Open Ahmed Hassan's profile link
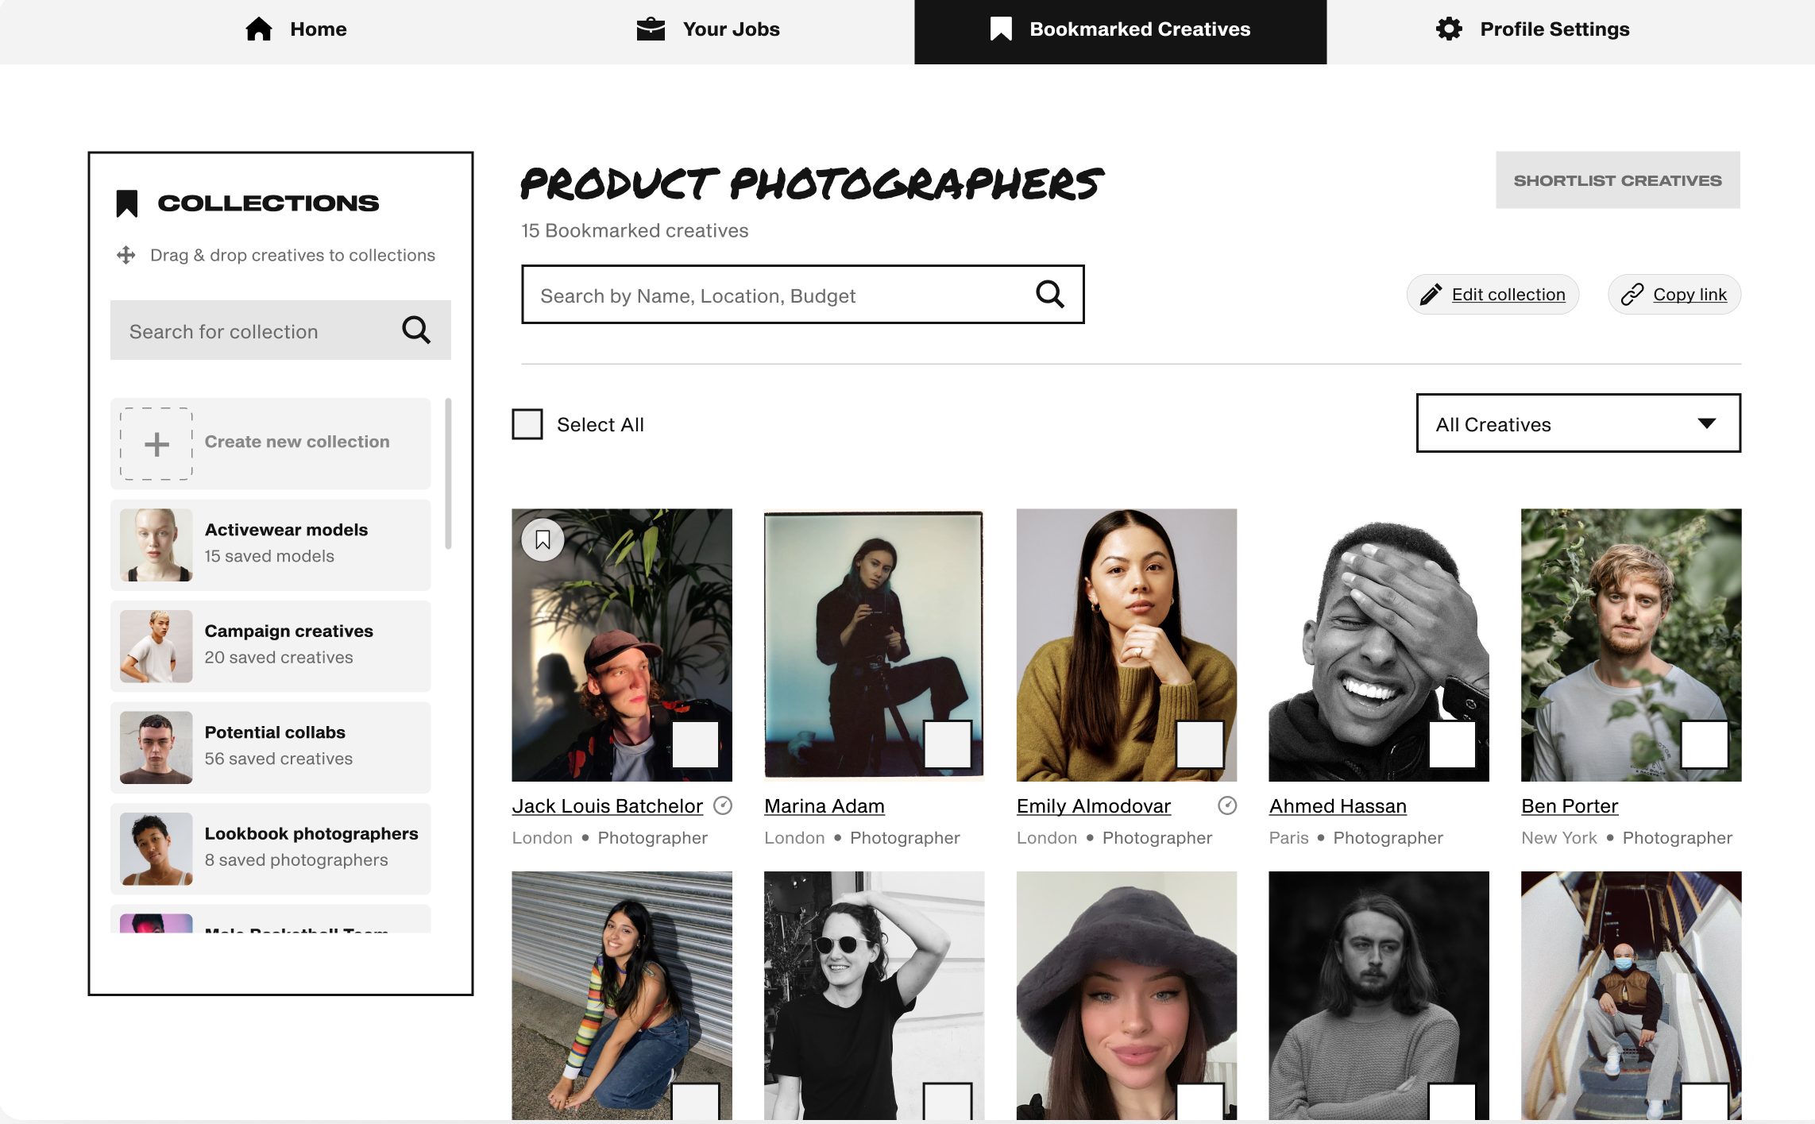1815x1124 pixels. point(1338,805)
